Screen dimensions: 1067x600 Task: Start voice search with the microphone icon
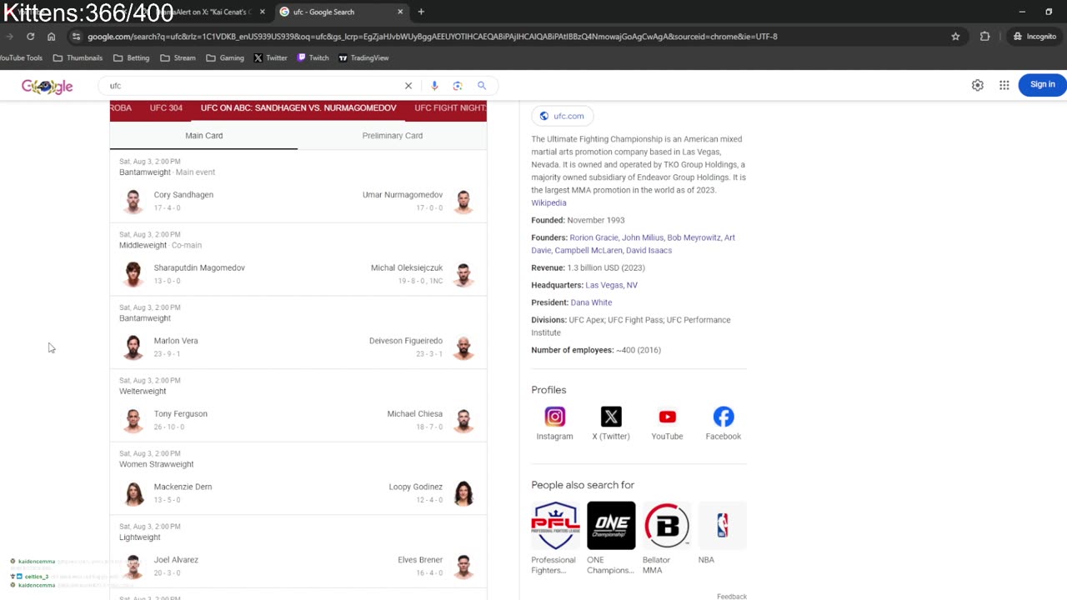(434, 86)
